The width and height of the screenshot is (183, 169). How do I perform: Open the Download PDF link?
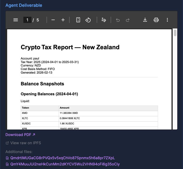click(20, 135)
